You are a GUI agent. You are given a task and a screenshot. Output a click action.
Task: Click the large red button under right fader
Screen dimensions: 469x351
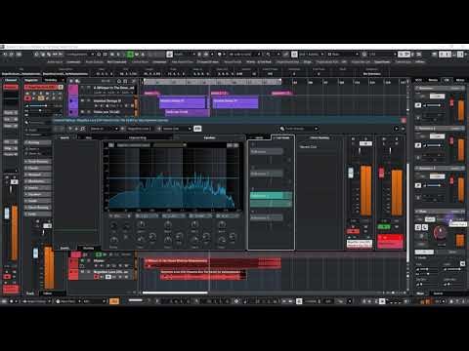coord(390,242)
